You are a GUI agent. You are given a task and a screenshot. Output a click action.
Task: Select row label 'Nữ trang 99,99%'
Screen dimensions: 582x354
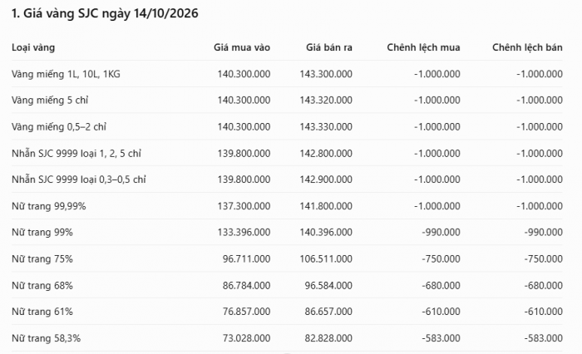(x=48, y=206)
